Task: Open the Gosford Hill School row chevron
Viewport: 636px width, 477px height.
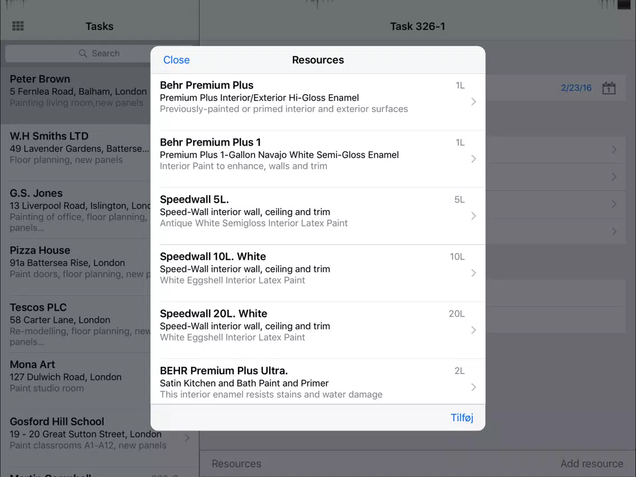Action: [x=187, y=438]
